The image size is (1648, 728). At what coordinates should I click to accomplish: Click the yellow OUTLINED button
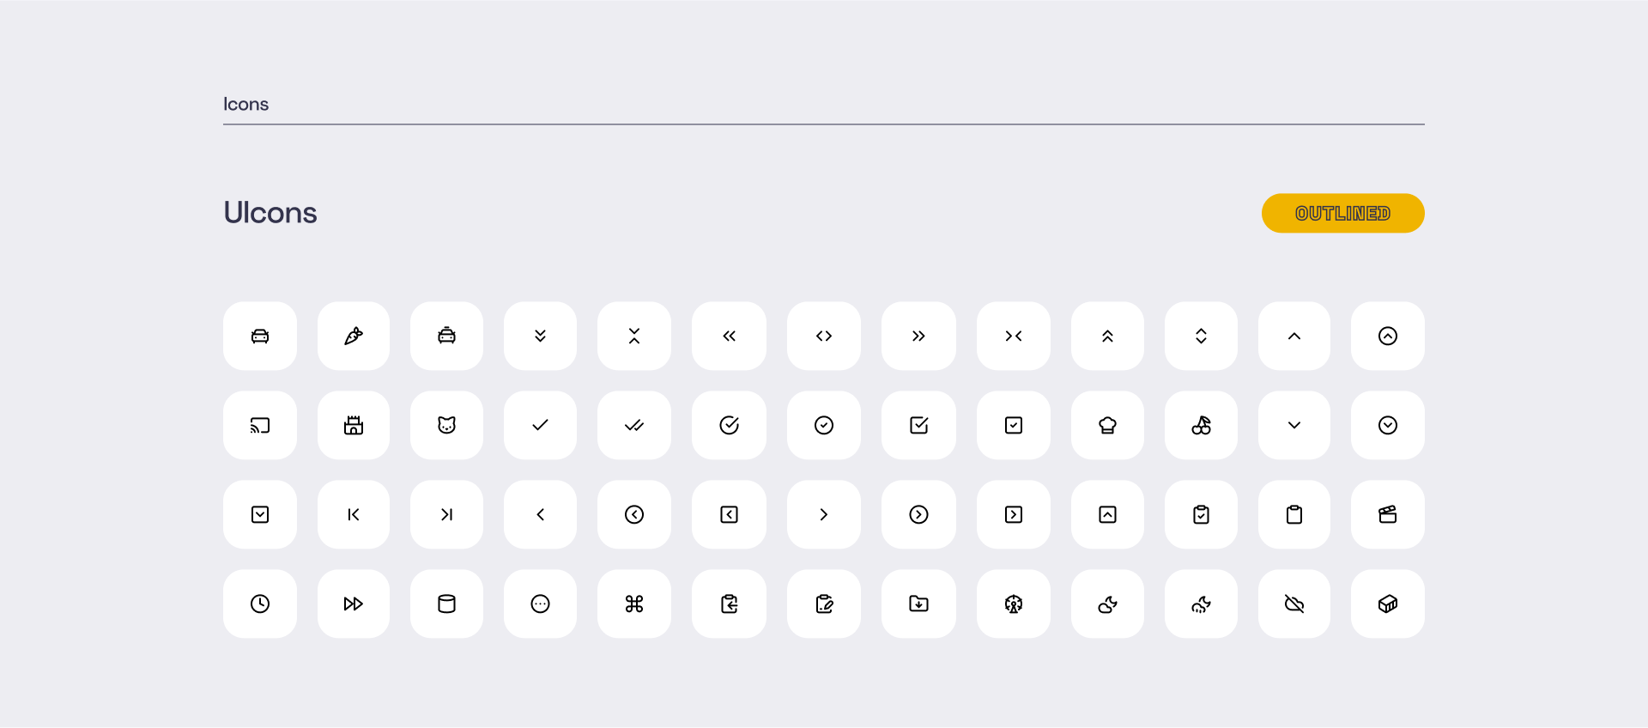point(1343,213)
